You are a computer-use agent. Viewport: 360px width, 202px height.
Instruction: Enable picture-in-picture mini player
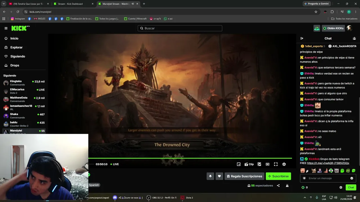pyautogui.click(x=239, y=164)
